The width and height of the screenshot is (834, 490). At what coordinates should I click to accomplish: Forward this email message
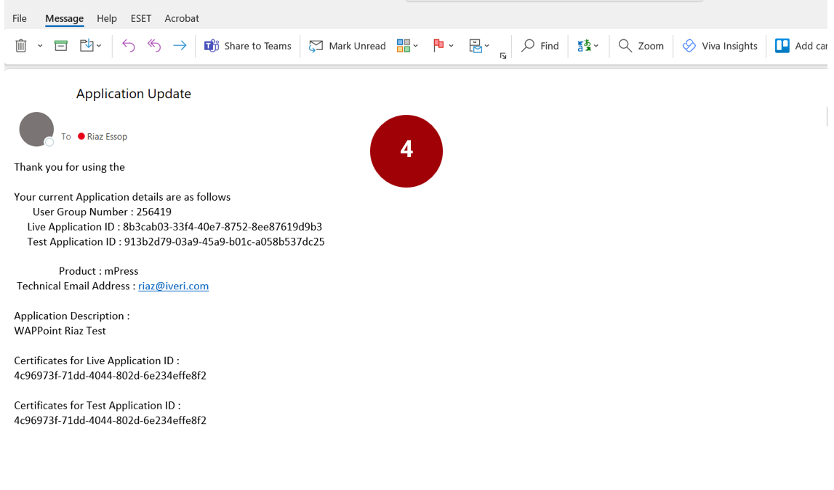[179, 46]
